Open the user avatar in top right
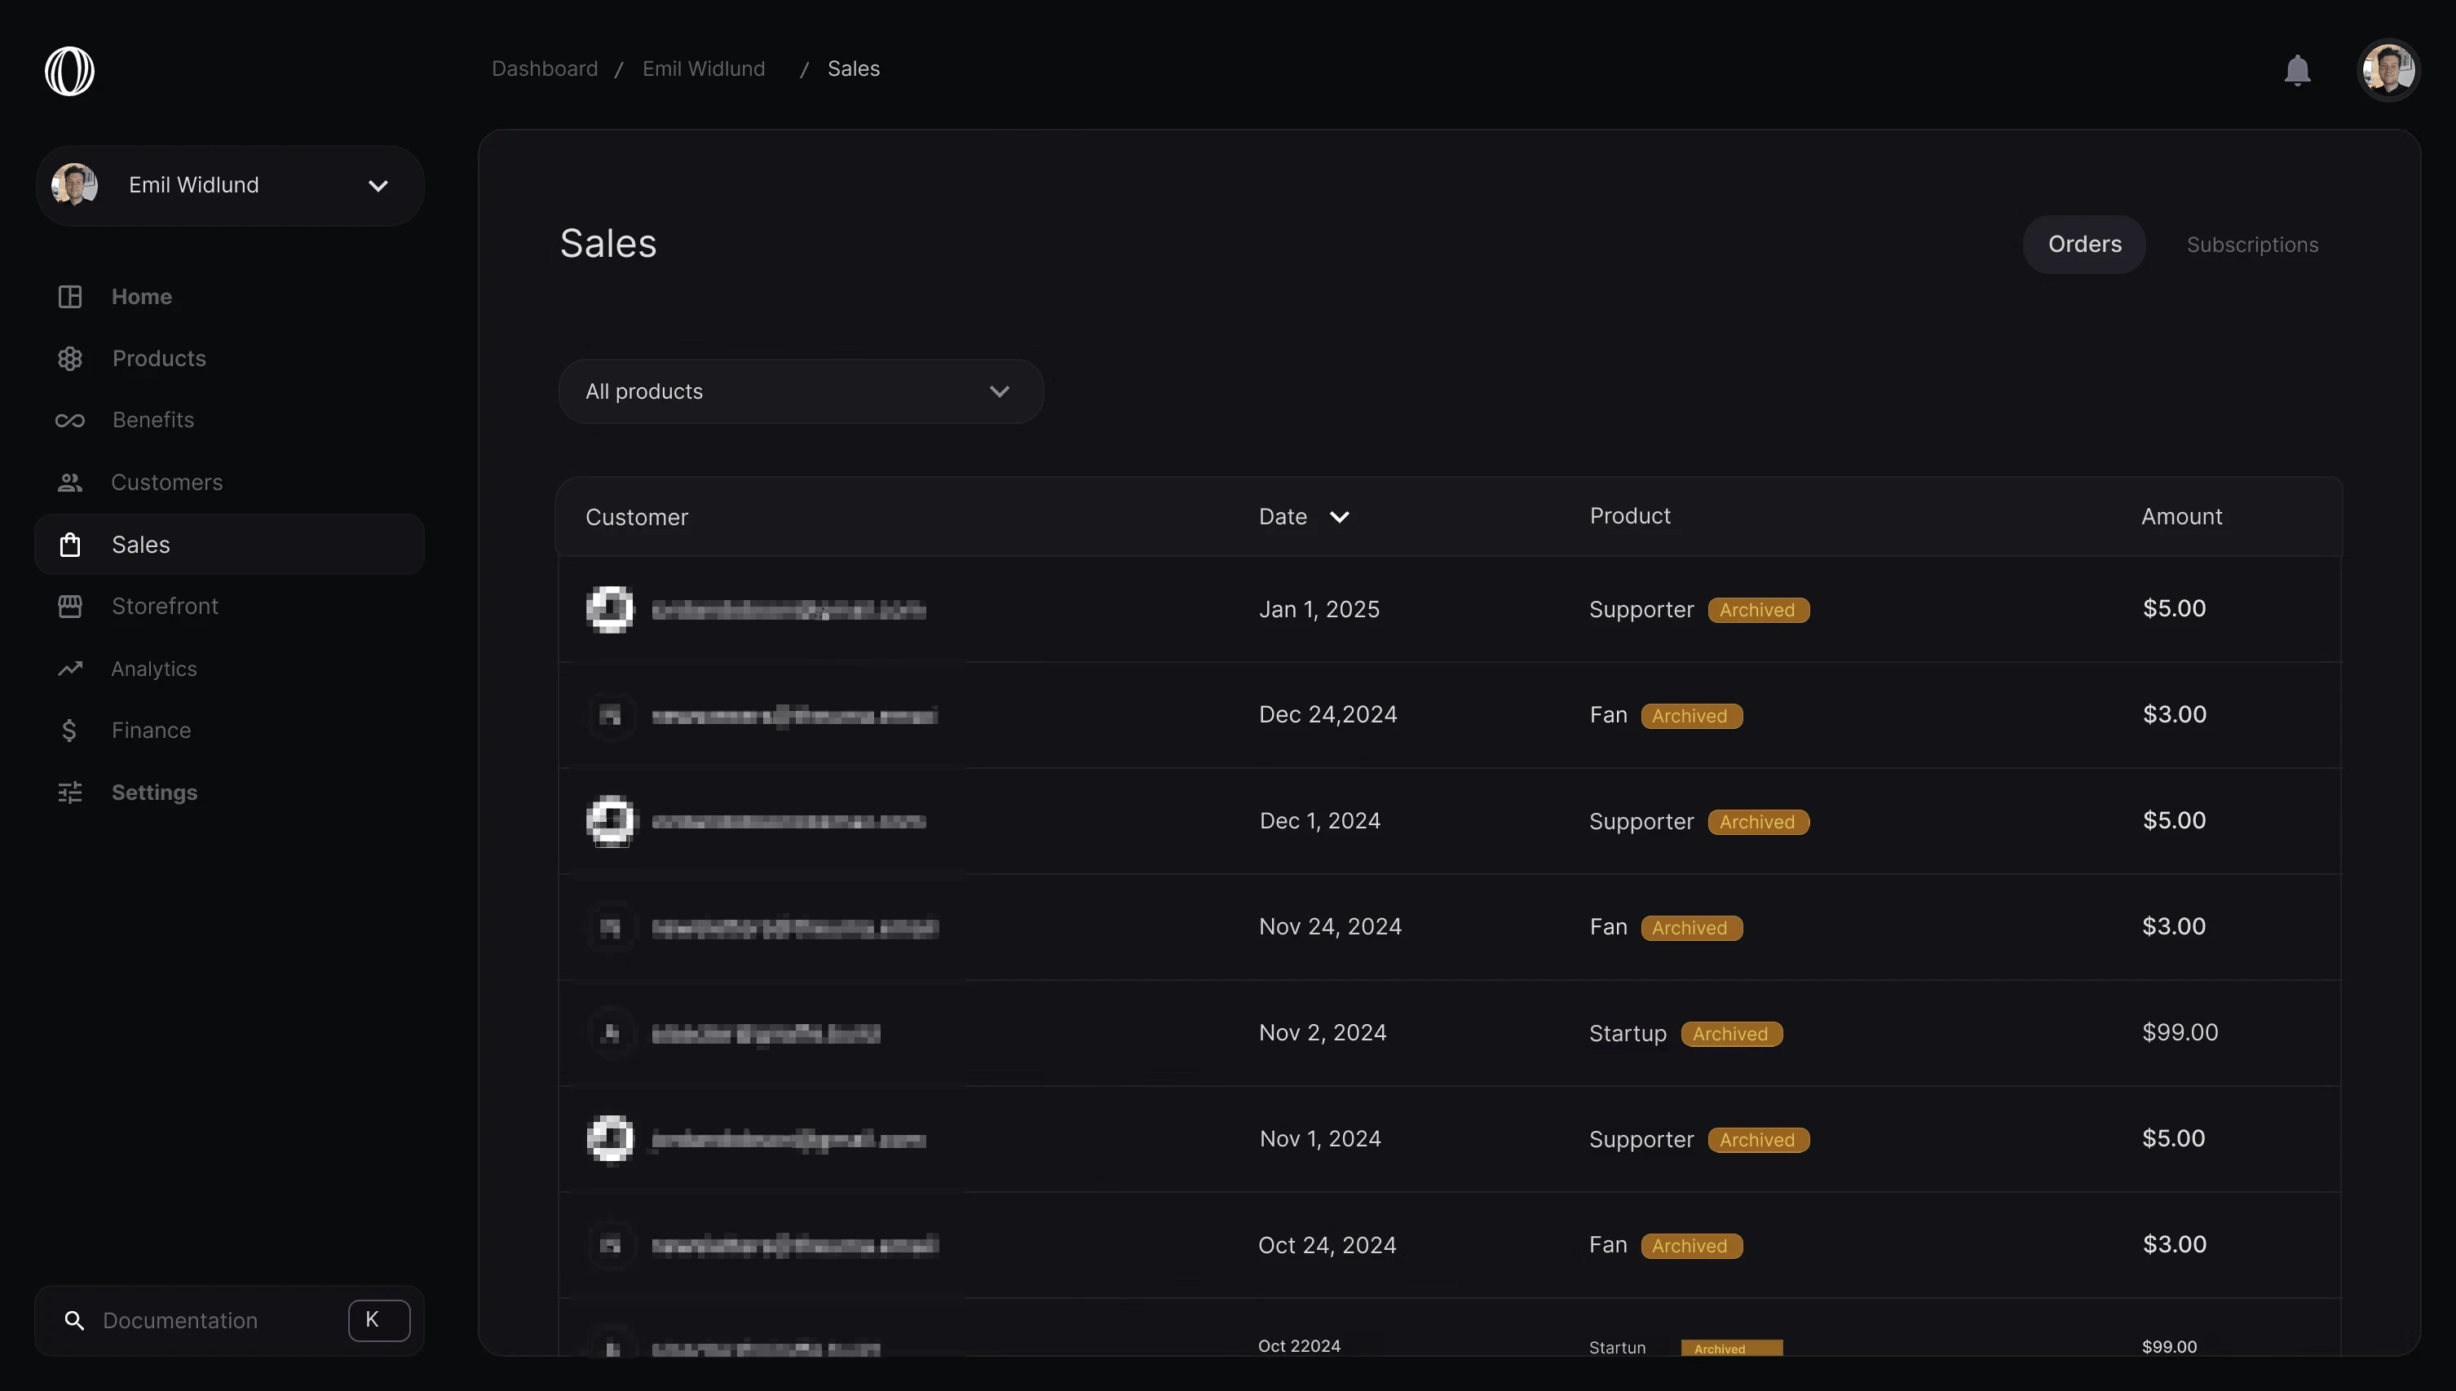Image resolution: width=2456 pixels, height=1391 pixels. click(2388, 70)
